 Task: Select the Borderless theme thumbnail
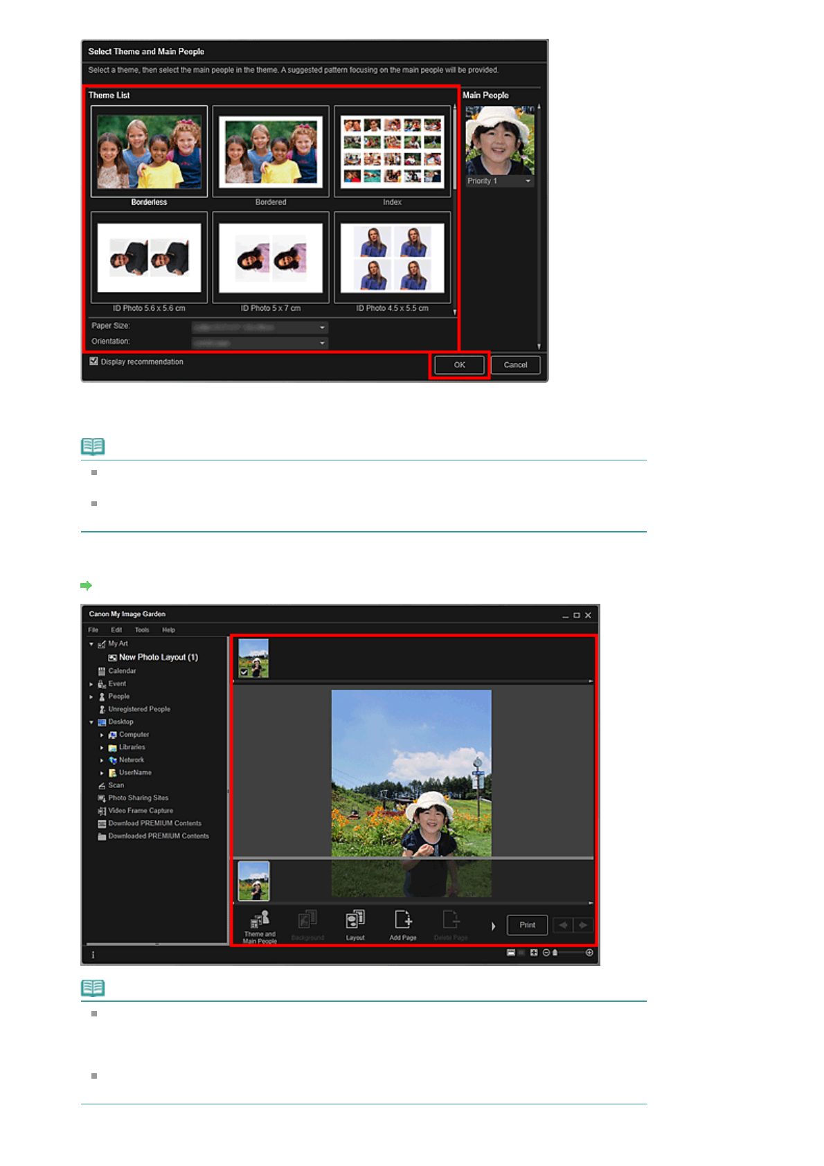149,152
